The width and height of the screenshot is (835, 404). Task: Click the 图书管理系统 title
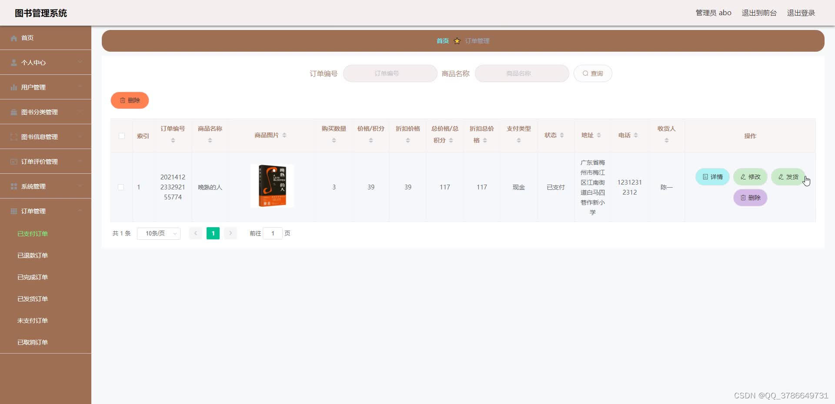click(41, 13)
